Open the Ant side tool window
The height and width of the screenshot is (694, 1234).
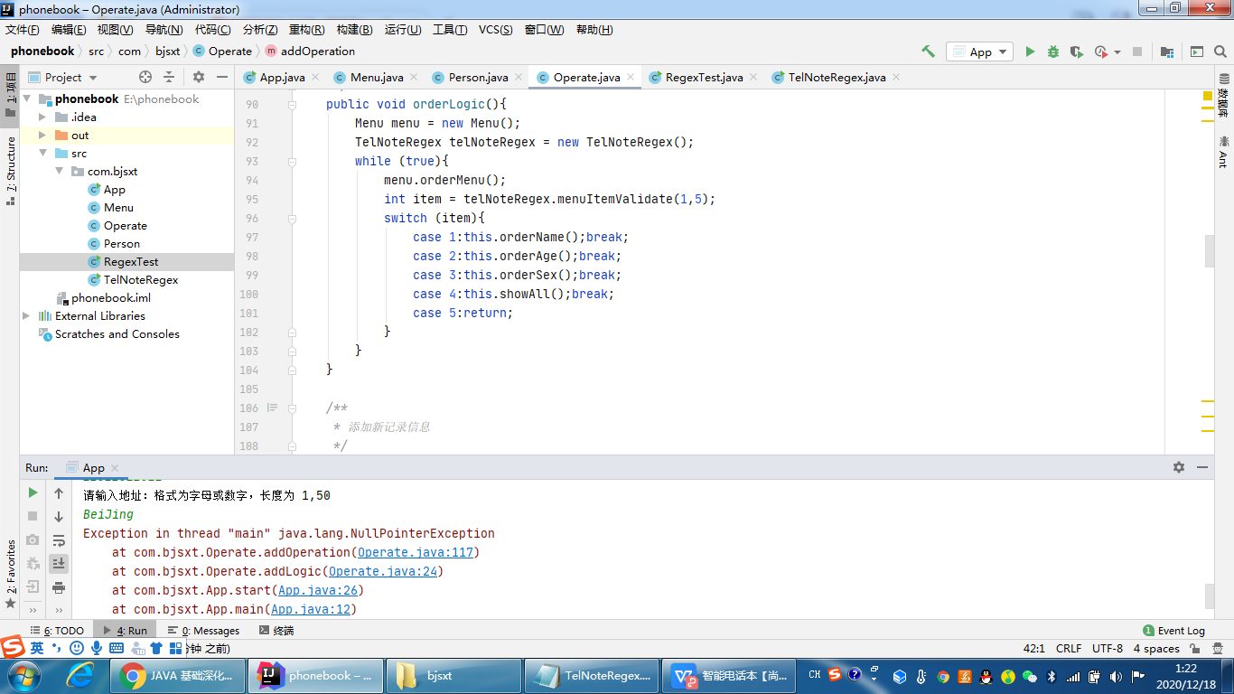point(1223,152)
